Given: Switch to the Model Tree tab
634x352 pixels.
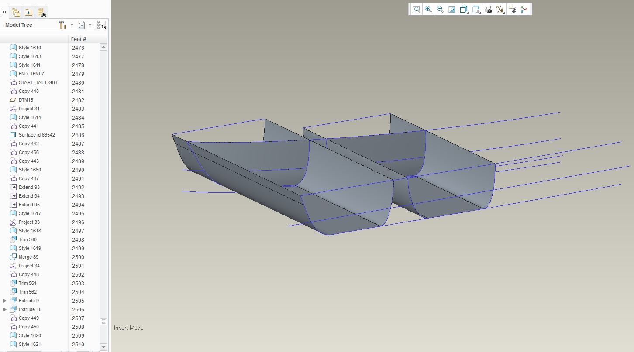Looking at the screenshot, I should [x=3, y=12].
